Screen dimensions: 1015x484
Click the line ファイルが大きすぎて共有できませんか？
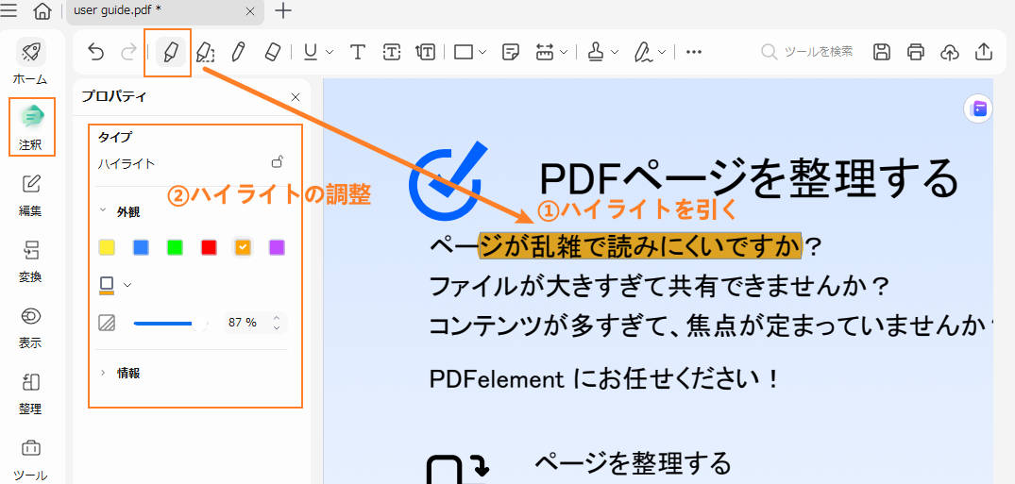point(659,286)
